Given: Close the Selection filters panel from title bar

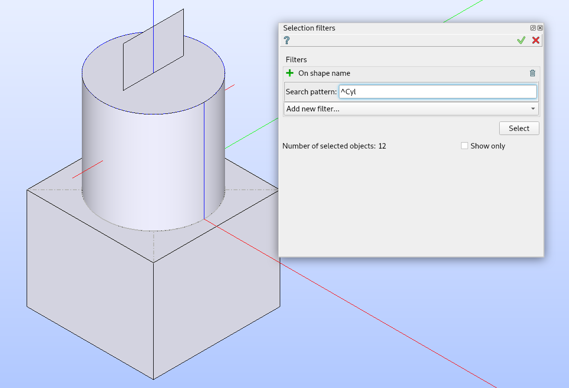Looking at the screenshot, I should [540, 28].
